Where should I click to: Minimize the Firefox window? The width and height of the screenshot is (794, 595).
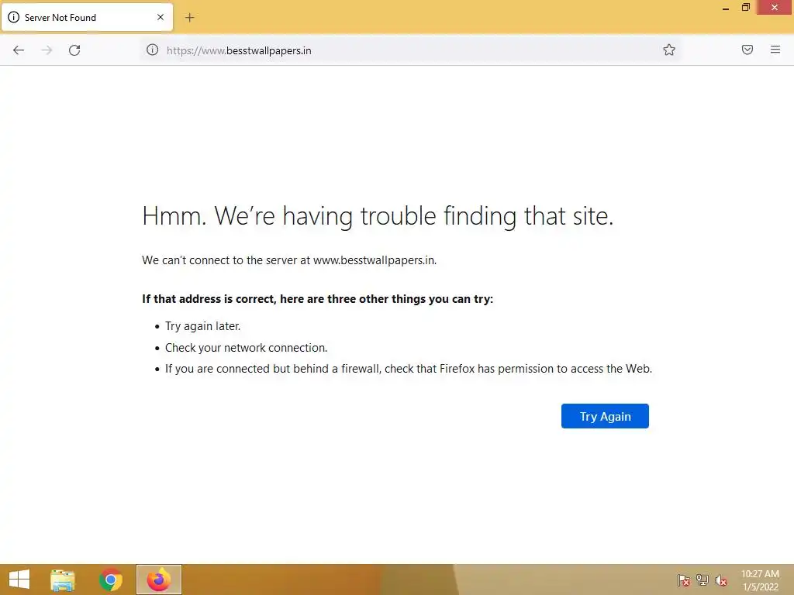726,8
